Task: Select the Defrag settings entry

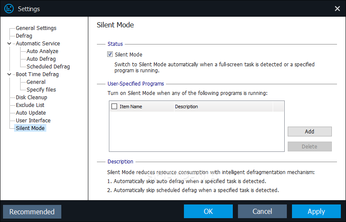Action: [x=24, y=36]
